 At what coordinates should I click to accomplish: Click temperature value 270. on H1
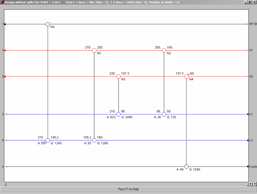pos(88,47)
